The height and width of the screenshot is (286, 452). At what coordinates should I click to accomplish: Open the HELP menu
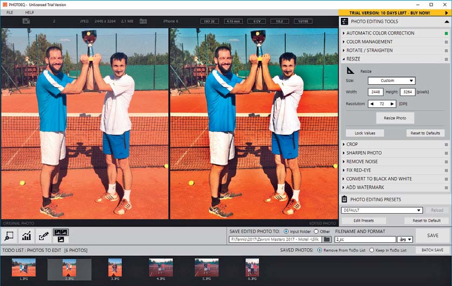[30, 12]
